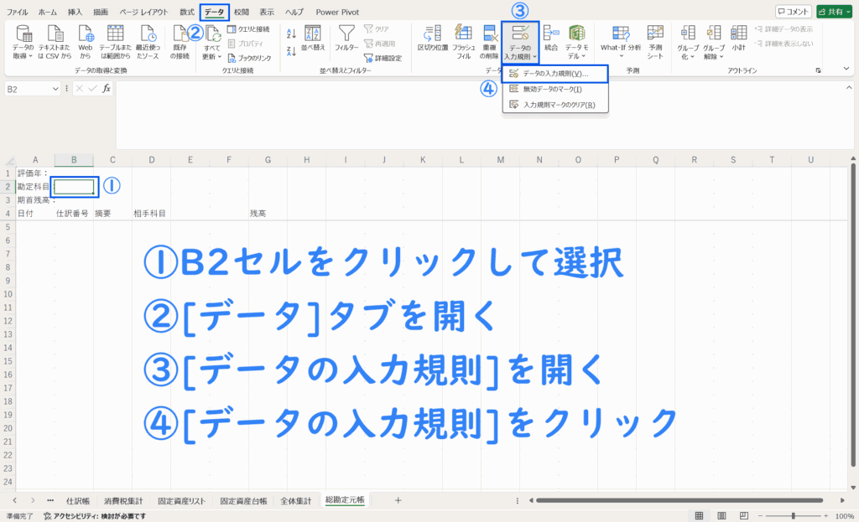Switch to Power Pivot tab
Image resolution: width=859 pixels, height=522 pixels.
[337, 12]
